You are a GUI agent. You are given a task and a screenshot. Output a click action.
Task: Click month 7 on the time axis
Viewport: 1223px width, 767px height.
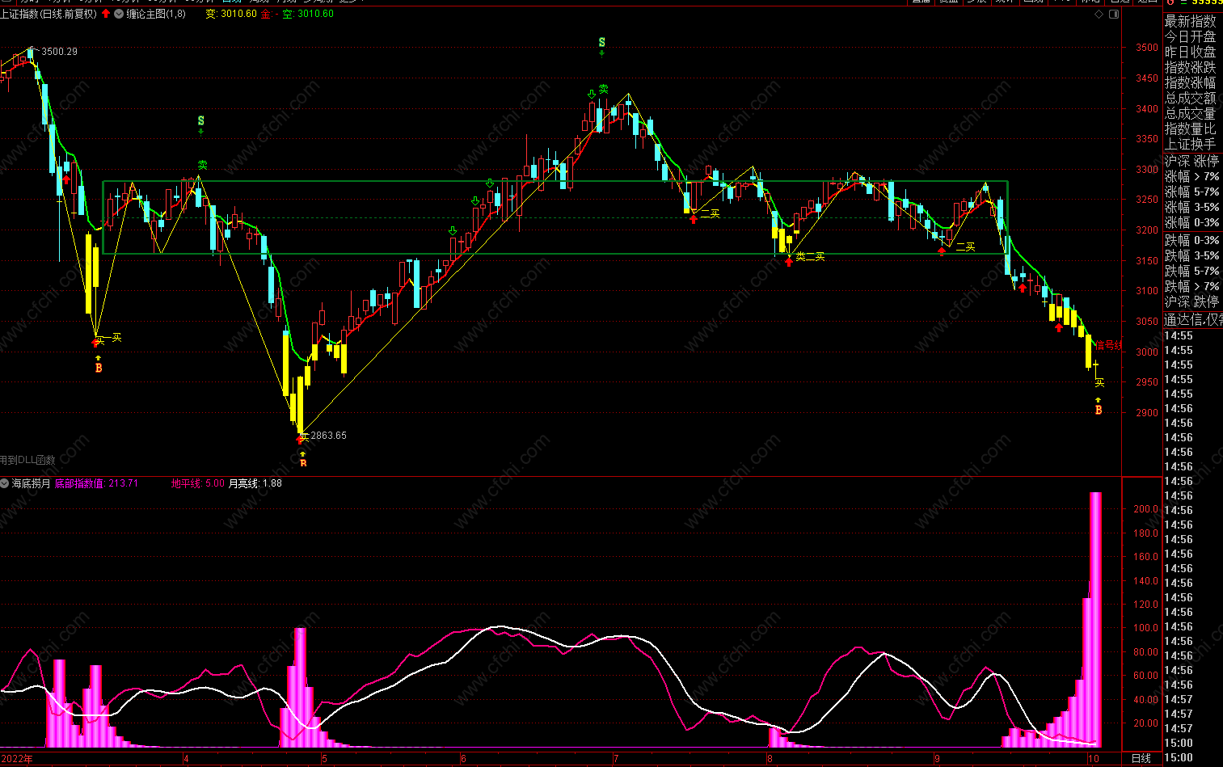click(x=616, y=759)
